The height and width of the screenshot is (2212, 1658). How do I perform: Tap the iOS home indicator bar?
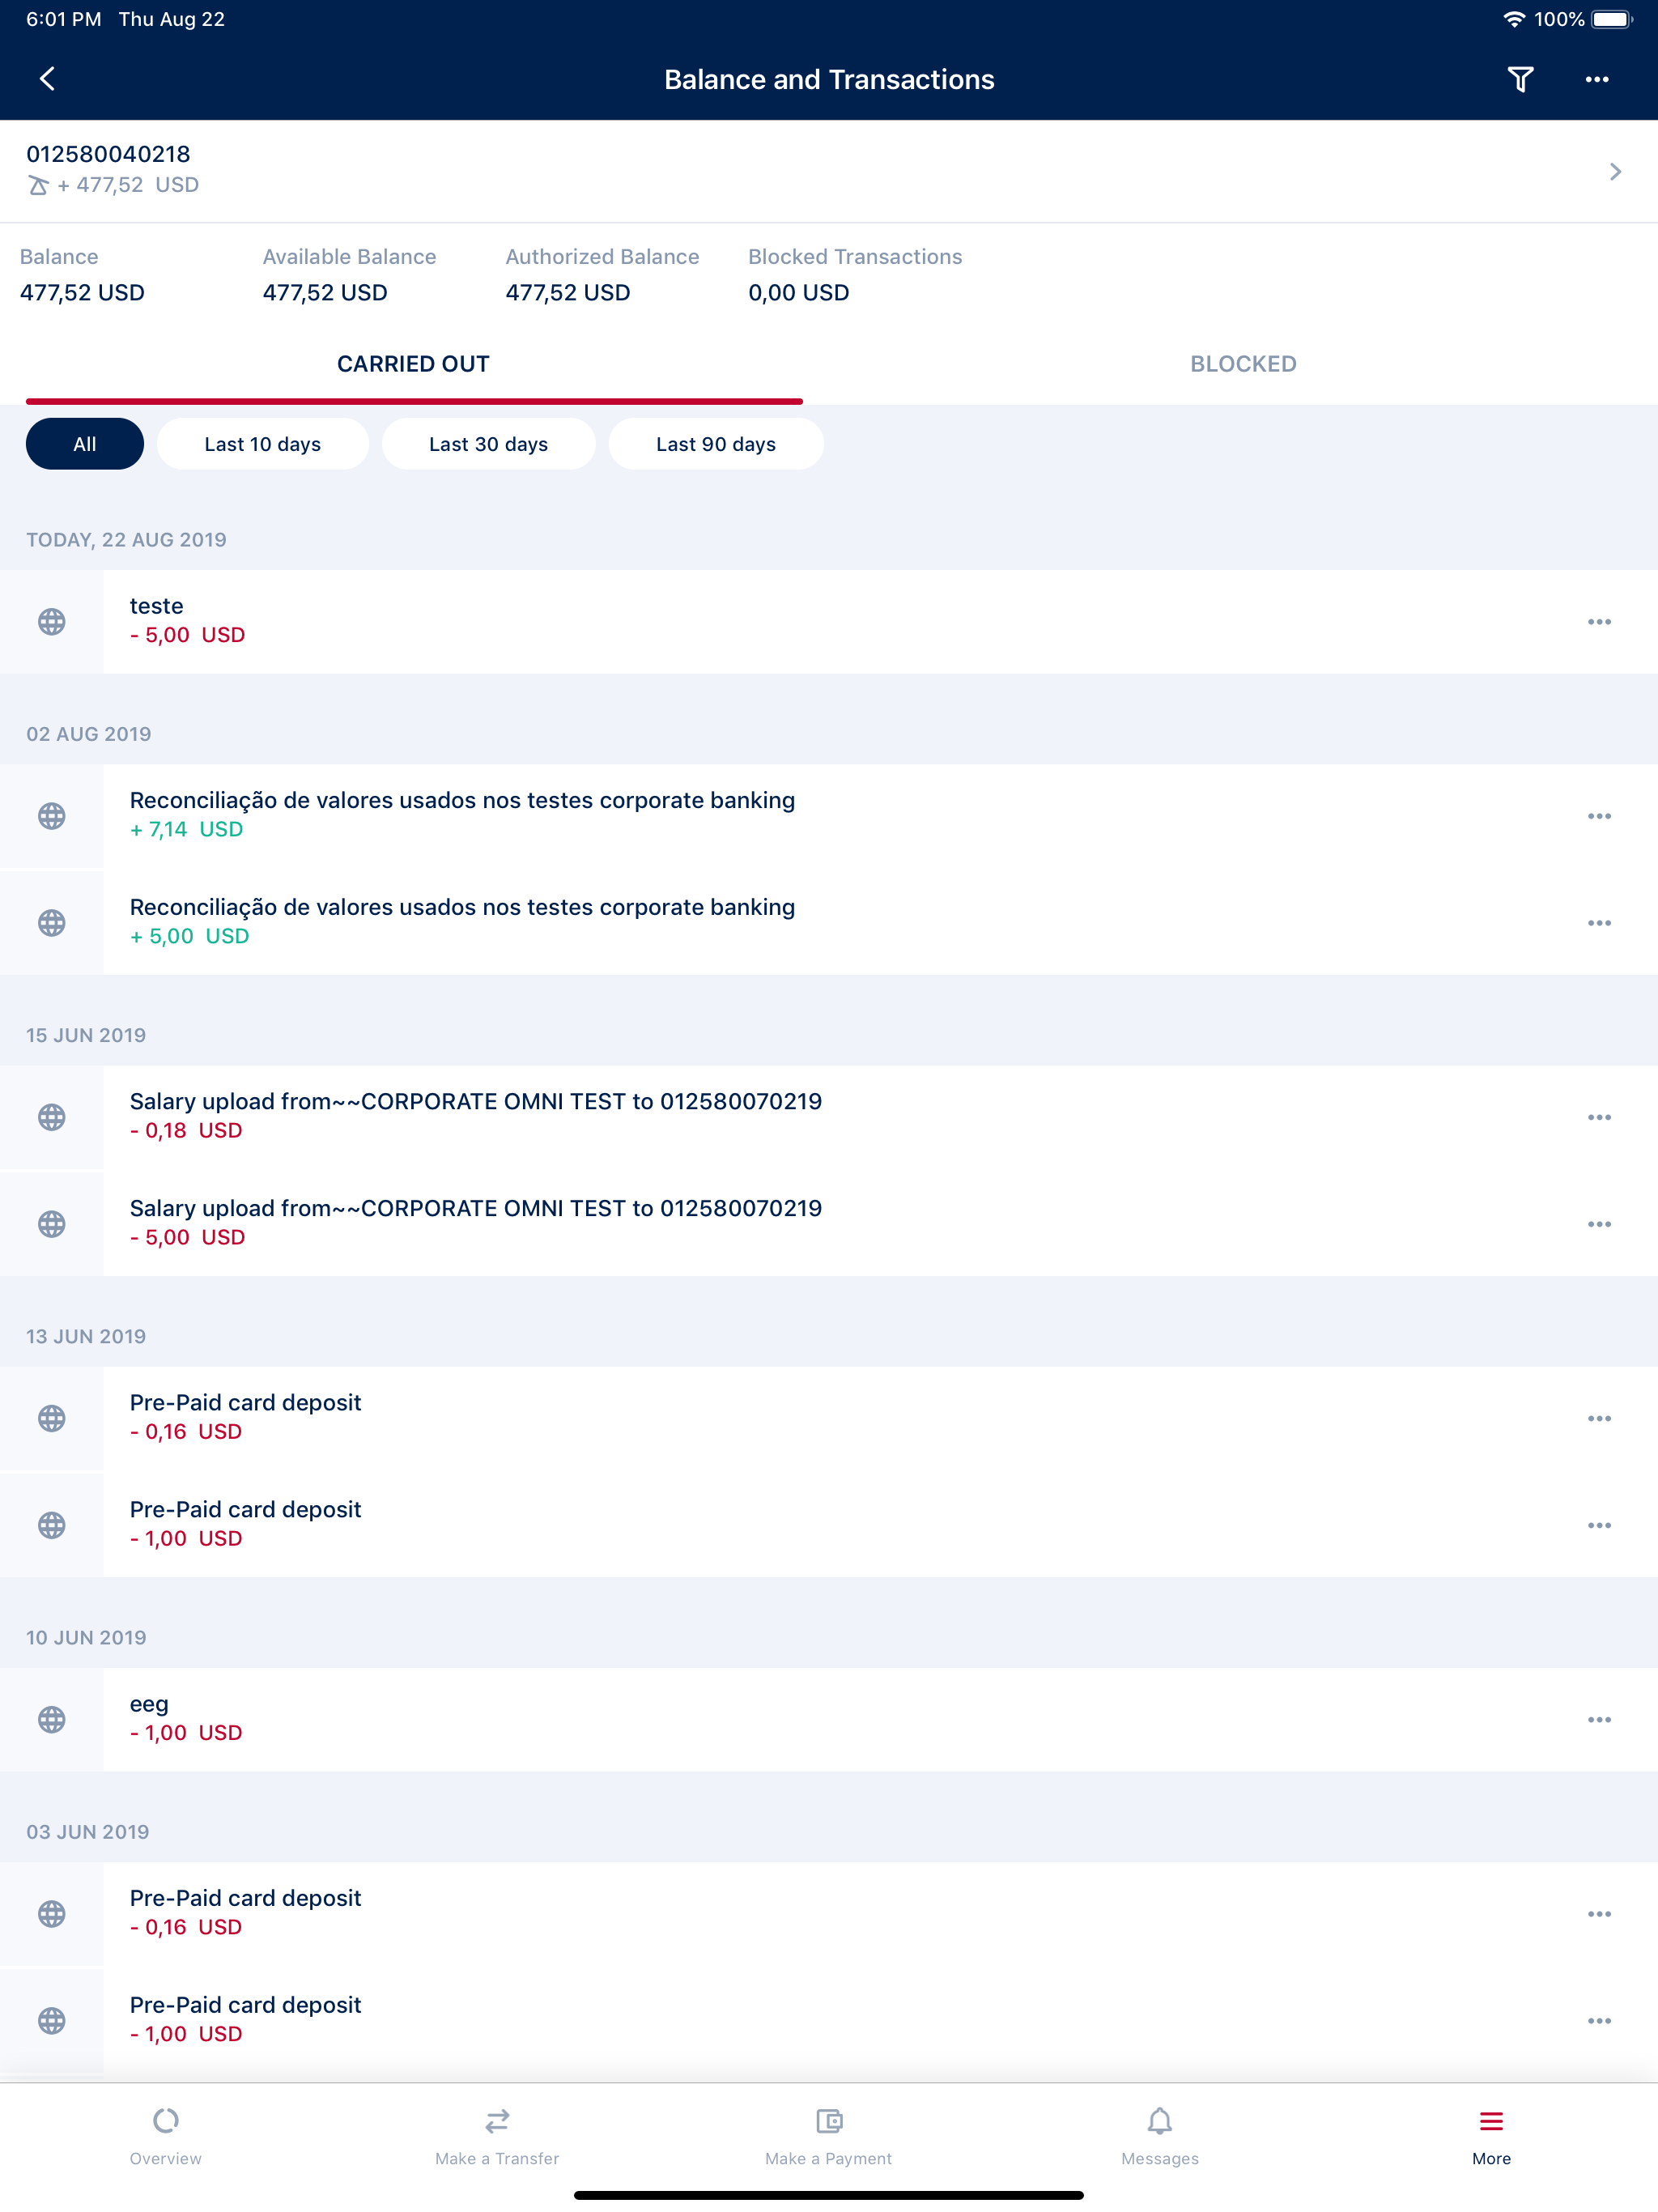[x=829, y=2195]
